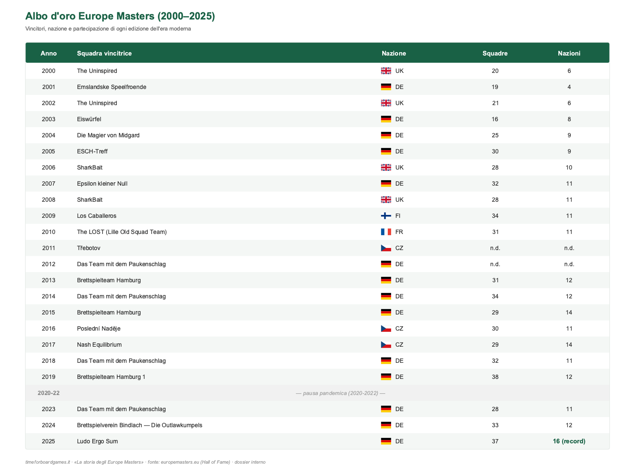Click the Czech flag in the Třebotov row
Viewport: 635px width, 473px height.
[x=386, y=248]
